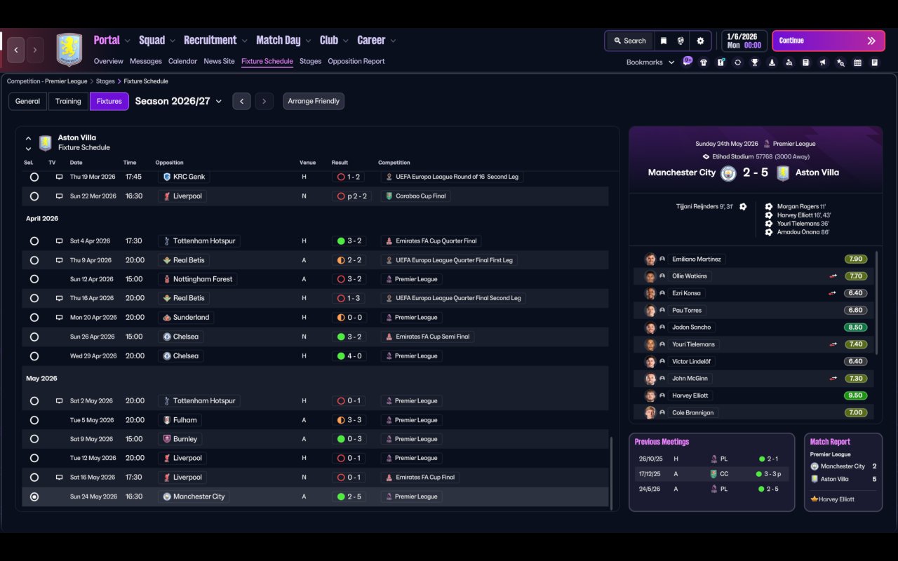The height and width of the screenshot is (561, 898).
Task: Select the Manchester City fixture radio button
Action: point(34,496)
